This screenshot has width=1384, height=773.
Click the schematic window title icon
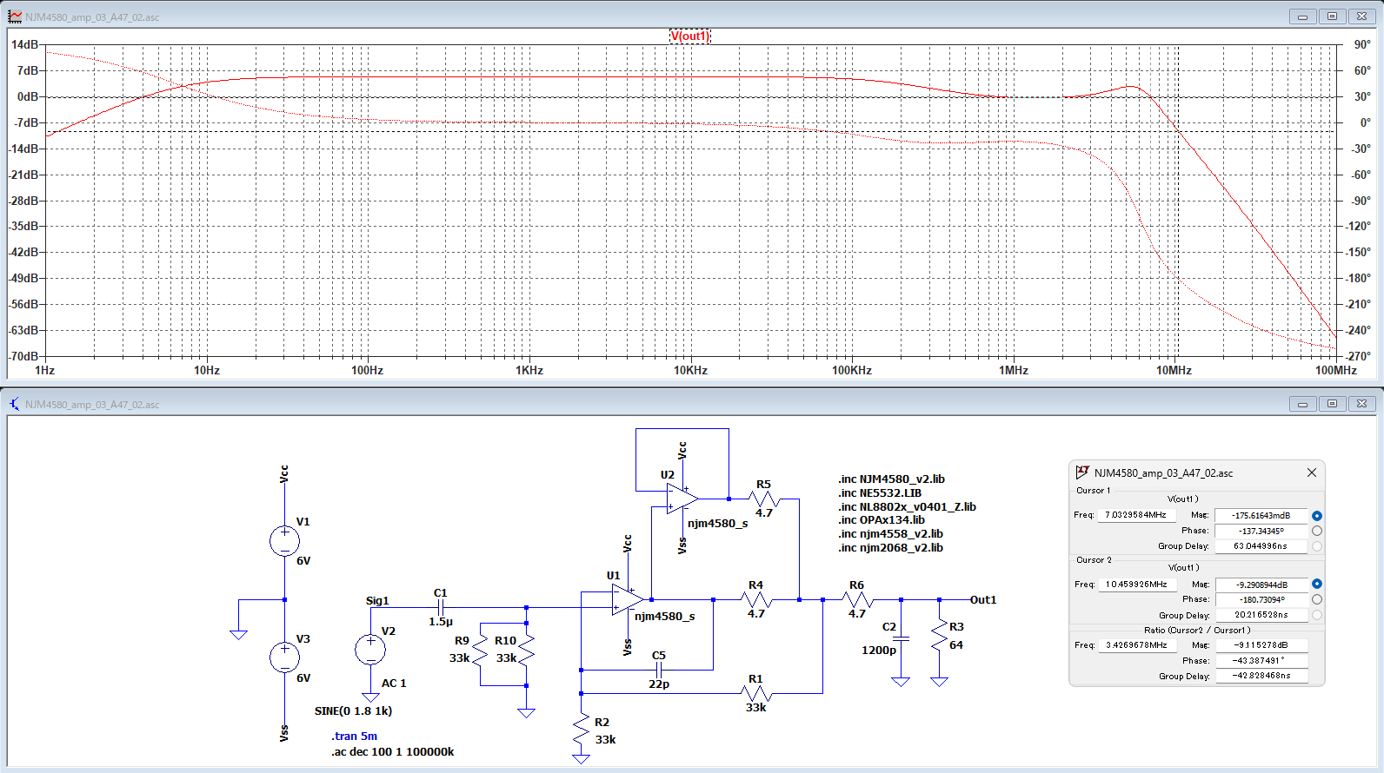click(15, 404)
